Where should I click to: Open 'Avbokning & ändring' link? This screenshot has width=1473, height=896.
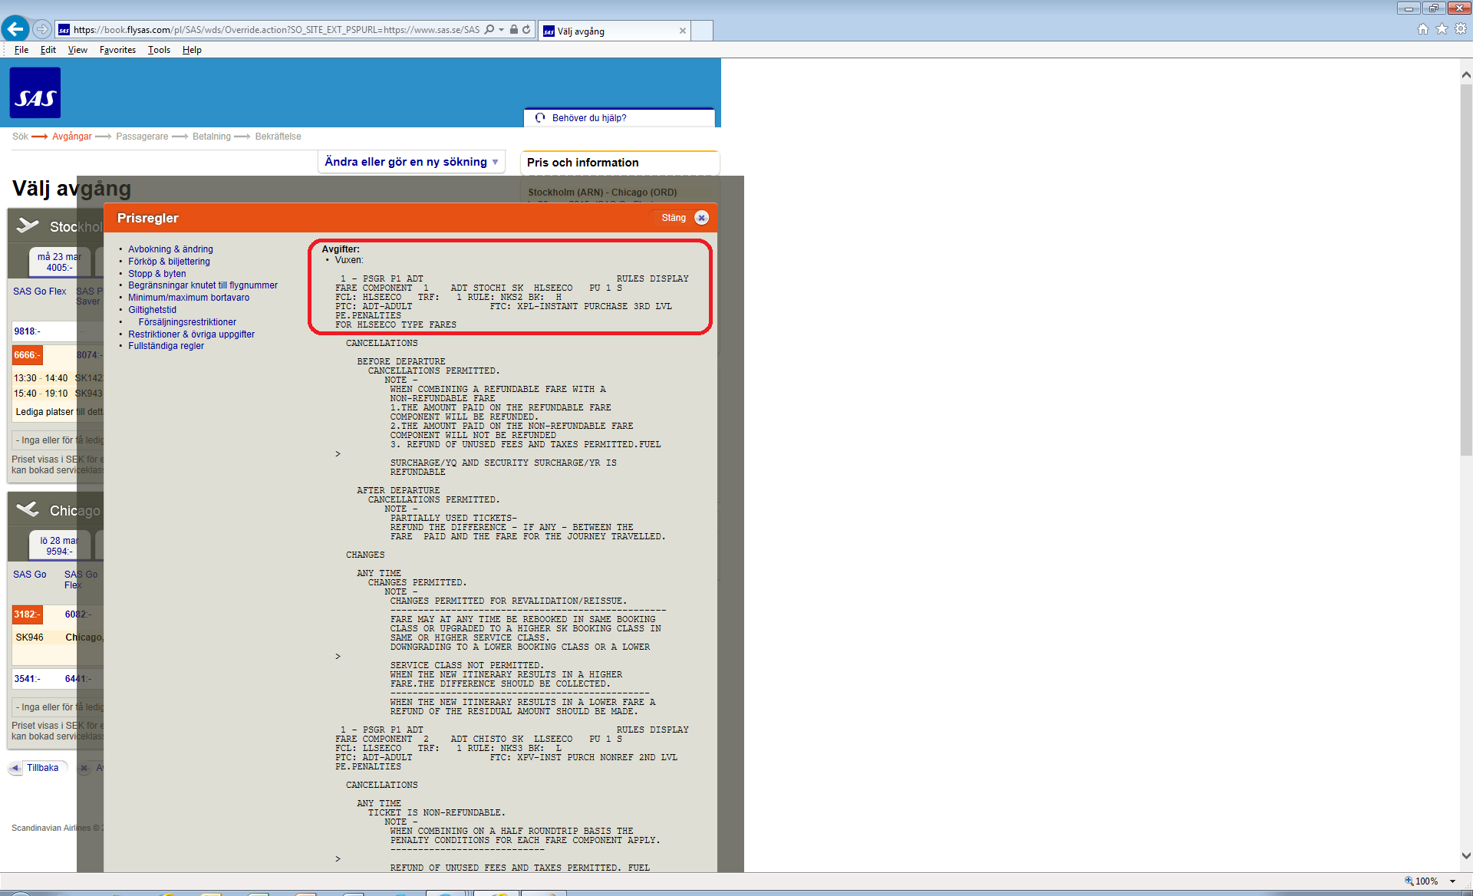click(x=170, y=249)
